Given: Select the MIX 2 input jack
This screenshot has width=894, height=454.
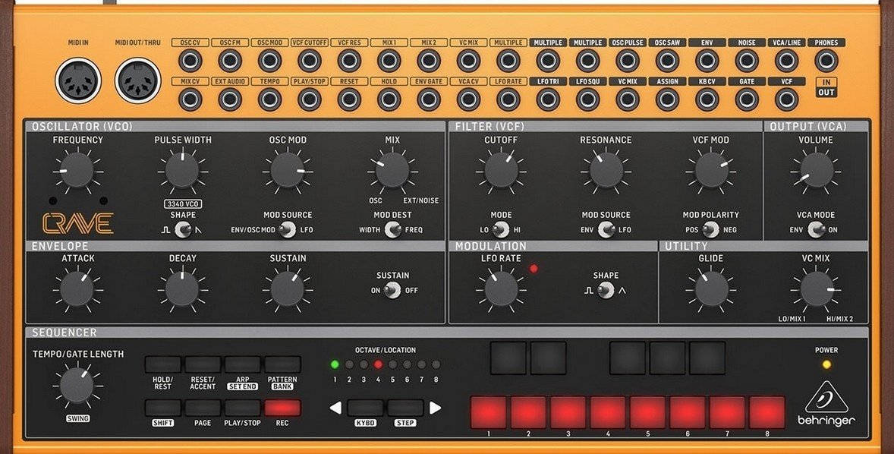Looking at the screenshot, I should (x=429, y=61).
